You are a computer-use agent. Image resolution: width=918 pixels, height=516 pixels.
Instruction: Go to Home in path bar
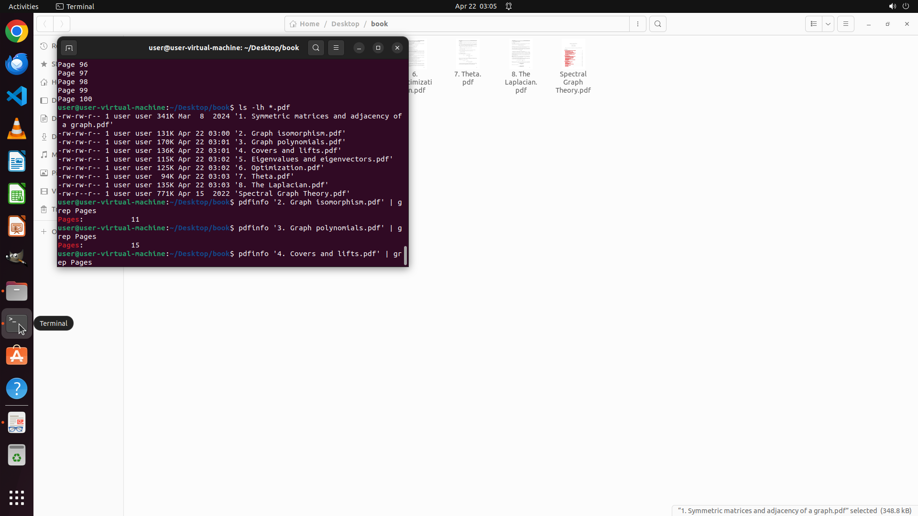(x=305, y=24)
